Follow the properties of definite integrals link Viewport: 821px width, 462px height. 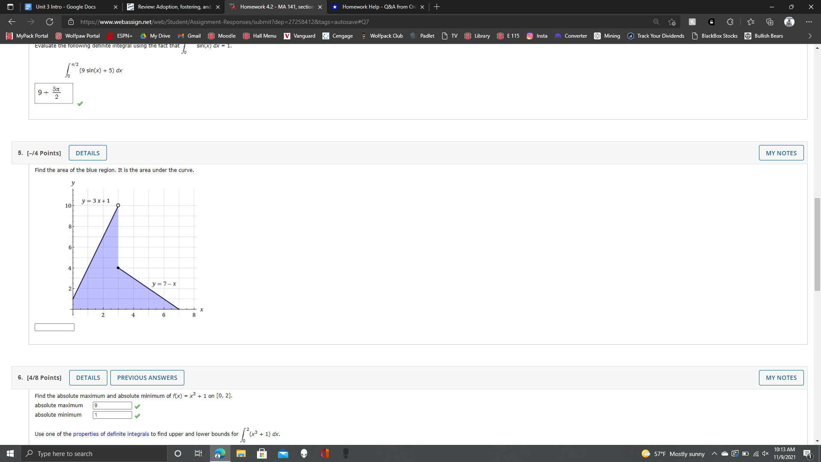point(111,434)
